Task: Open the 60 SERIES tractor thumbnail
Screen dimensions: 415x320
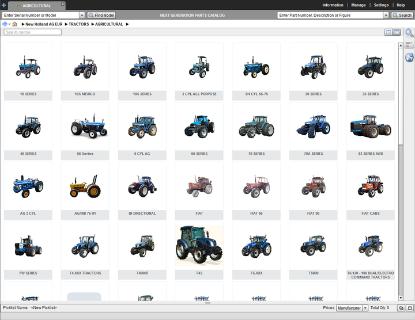Action: [x=199, y=131]
